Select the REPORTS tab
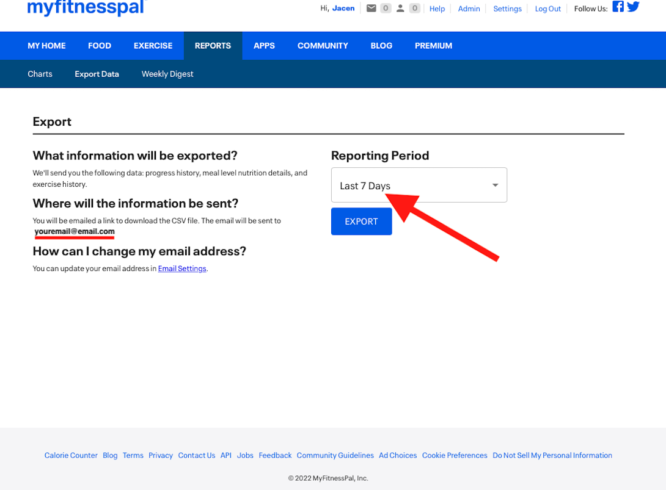 213,46
